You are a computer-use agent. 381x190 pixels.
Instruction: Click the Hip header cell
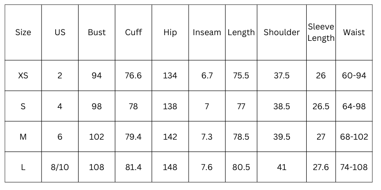click(x=170, y=32)
